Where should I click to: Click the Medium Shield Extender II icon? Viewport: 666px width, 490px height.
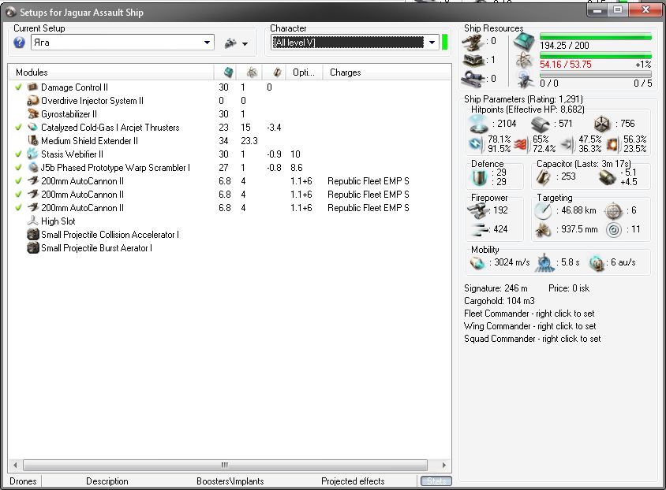point(32,140)
